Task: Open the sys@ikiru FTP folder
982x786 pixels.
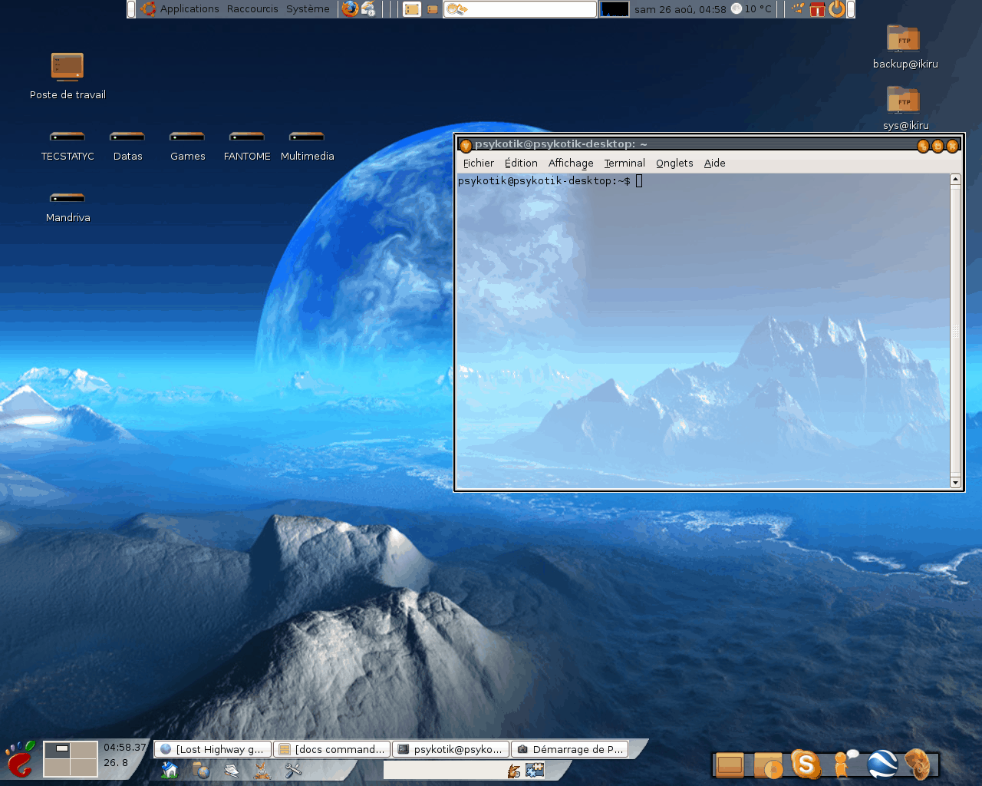Action: [902, 102]
